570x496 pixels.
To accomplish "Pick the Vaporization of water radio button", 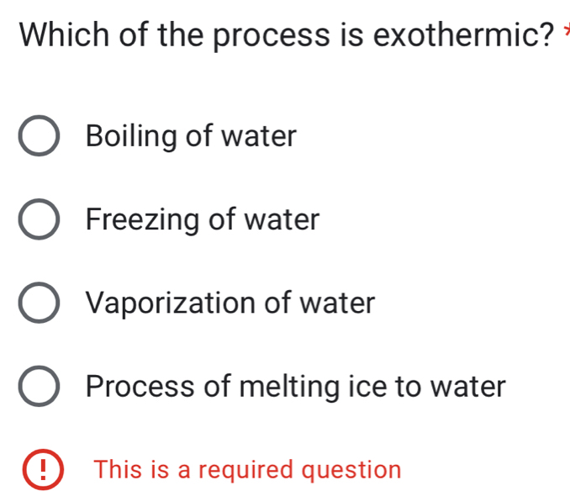I will pyautogui.click(x=39, y=303).
